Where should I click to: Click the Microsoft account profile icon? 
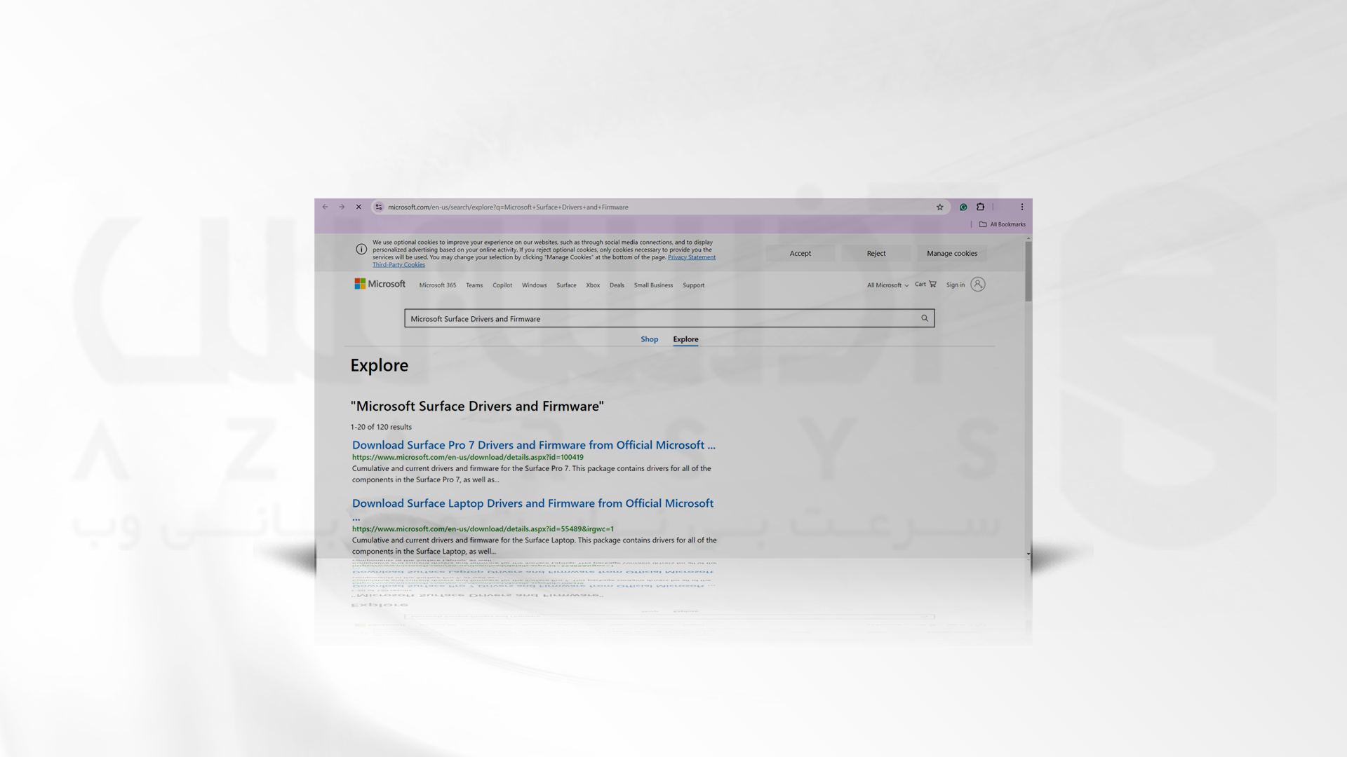click(x=978, y=284)
